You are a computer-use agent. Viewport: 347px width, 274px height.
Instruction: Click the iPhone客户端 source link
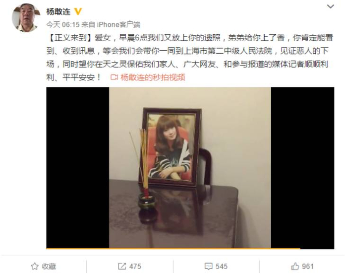[118, 25]
